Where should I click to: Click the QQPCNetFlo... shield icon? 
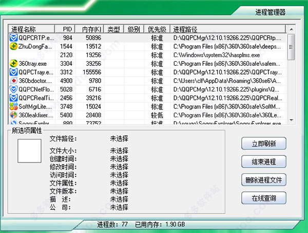click(13, 89)
